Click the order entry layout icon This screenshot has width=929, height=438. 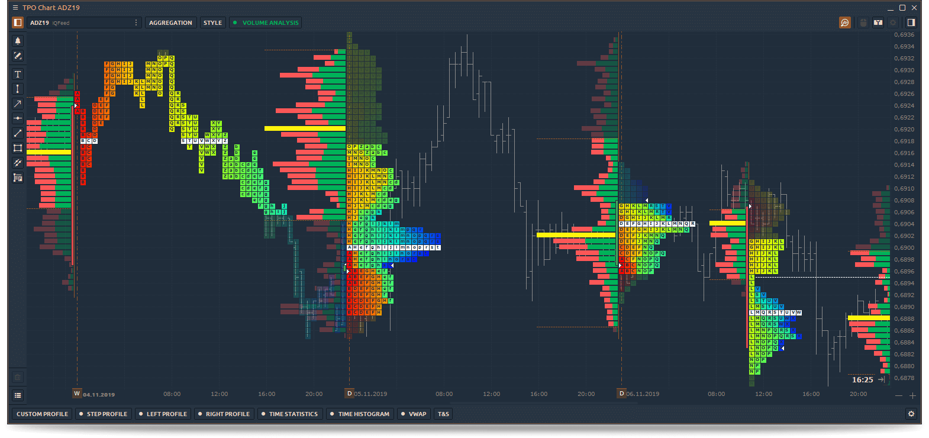click(x=878, y=22)
